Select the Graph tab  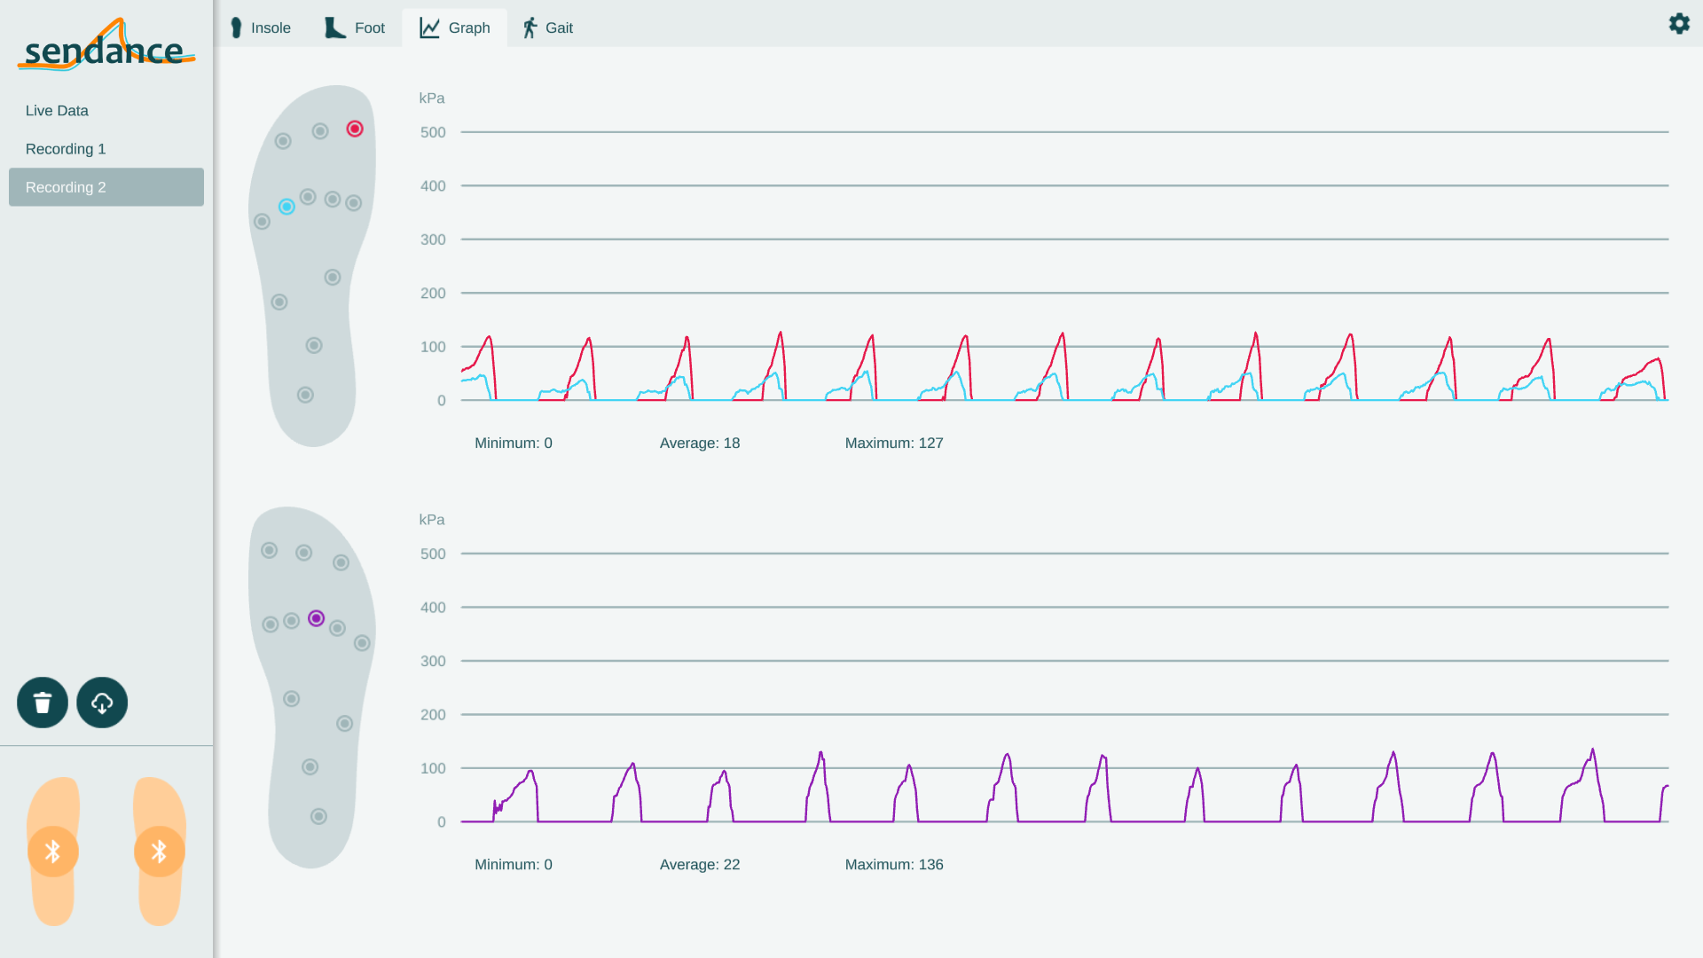[x=454, y=27]
